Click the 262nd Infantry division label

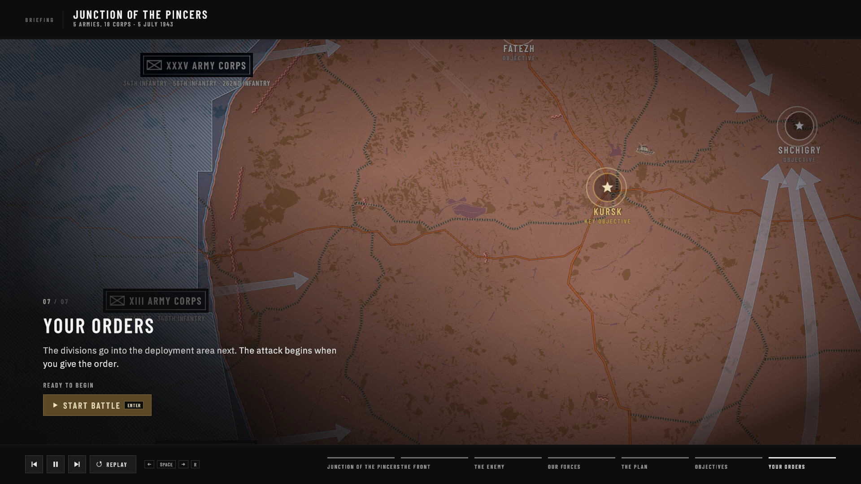(246, 83)
